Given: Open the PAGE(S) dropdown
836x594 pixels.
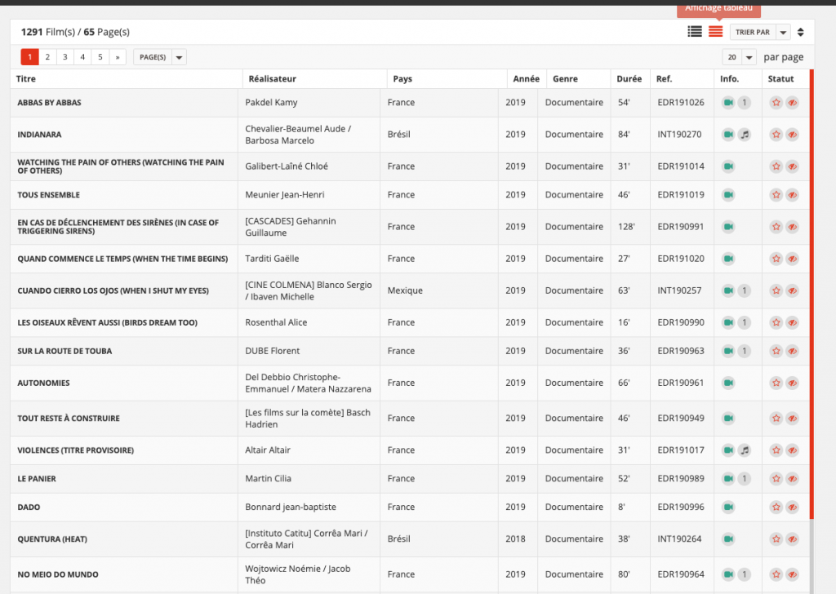Looking at the screenshot, I should tap(159, 57).
